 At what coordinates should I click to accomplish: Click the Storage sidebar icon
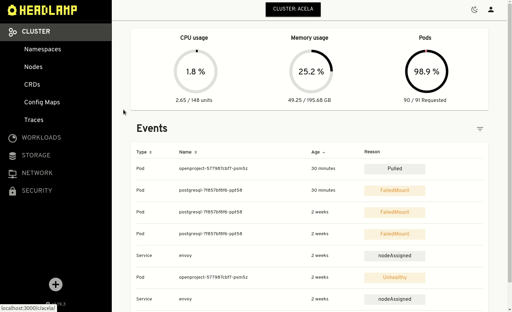13,155
